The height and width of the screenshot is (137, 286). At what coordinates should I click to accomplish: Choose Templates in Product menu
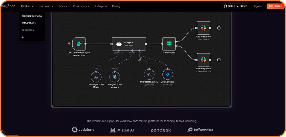click(x=28, y=30)
